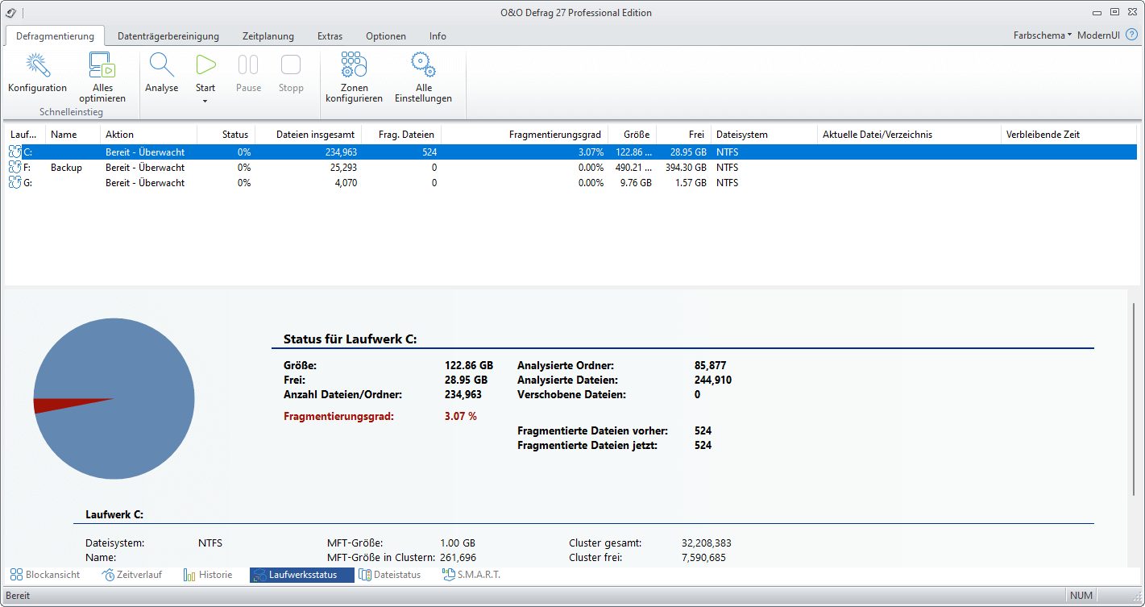Open the S.M.A.R.T. view
This screenshot has width=1145, height=607.
tap(471, 575)
